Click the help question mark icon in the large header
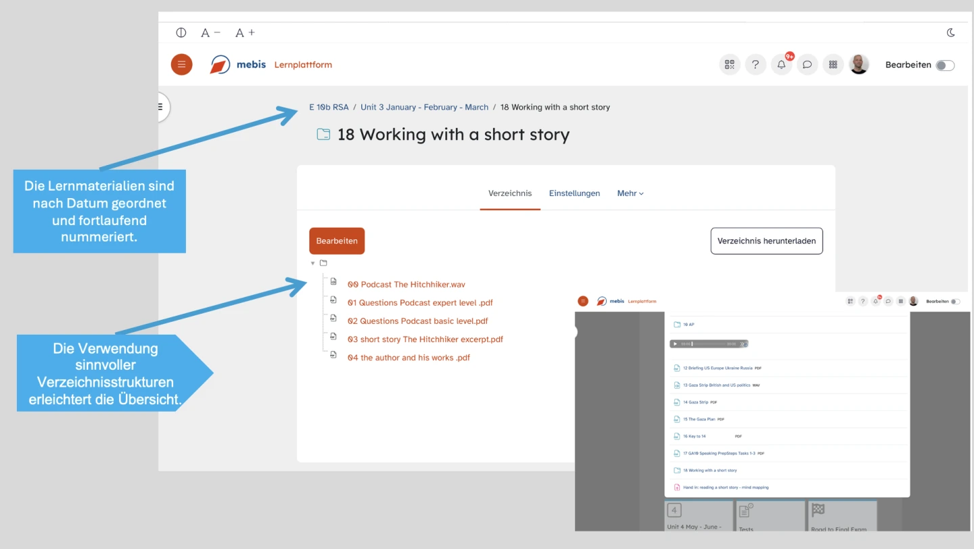This screenshot has width=974, height=549. point(756,65)
